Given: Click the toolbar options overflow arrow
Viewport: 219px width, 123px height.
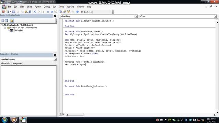Looking at the screenshot, I should (113, 12).
